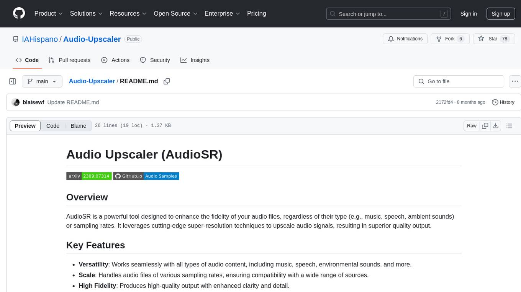Click the Star count 78
This screenshot has height=292, width=521.
tap(505, 39)
